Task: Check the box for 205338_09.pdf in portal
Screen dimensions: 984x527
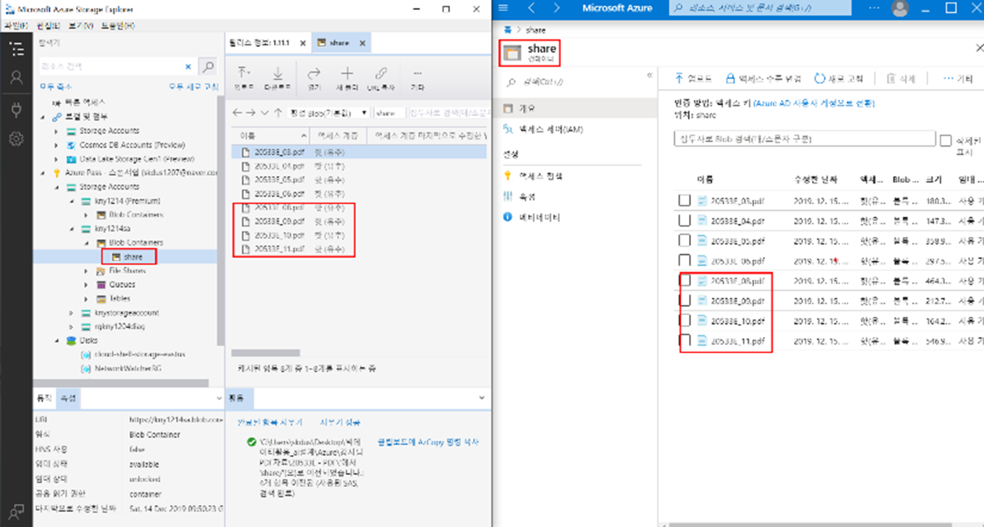Action: click(685, 300)
